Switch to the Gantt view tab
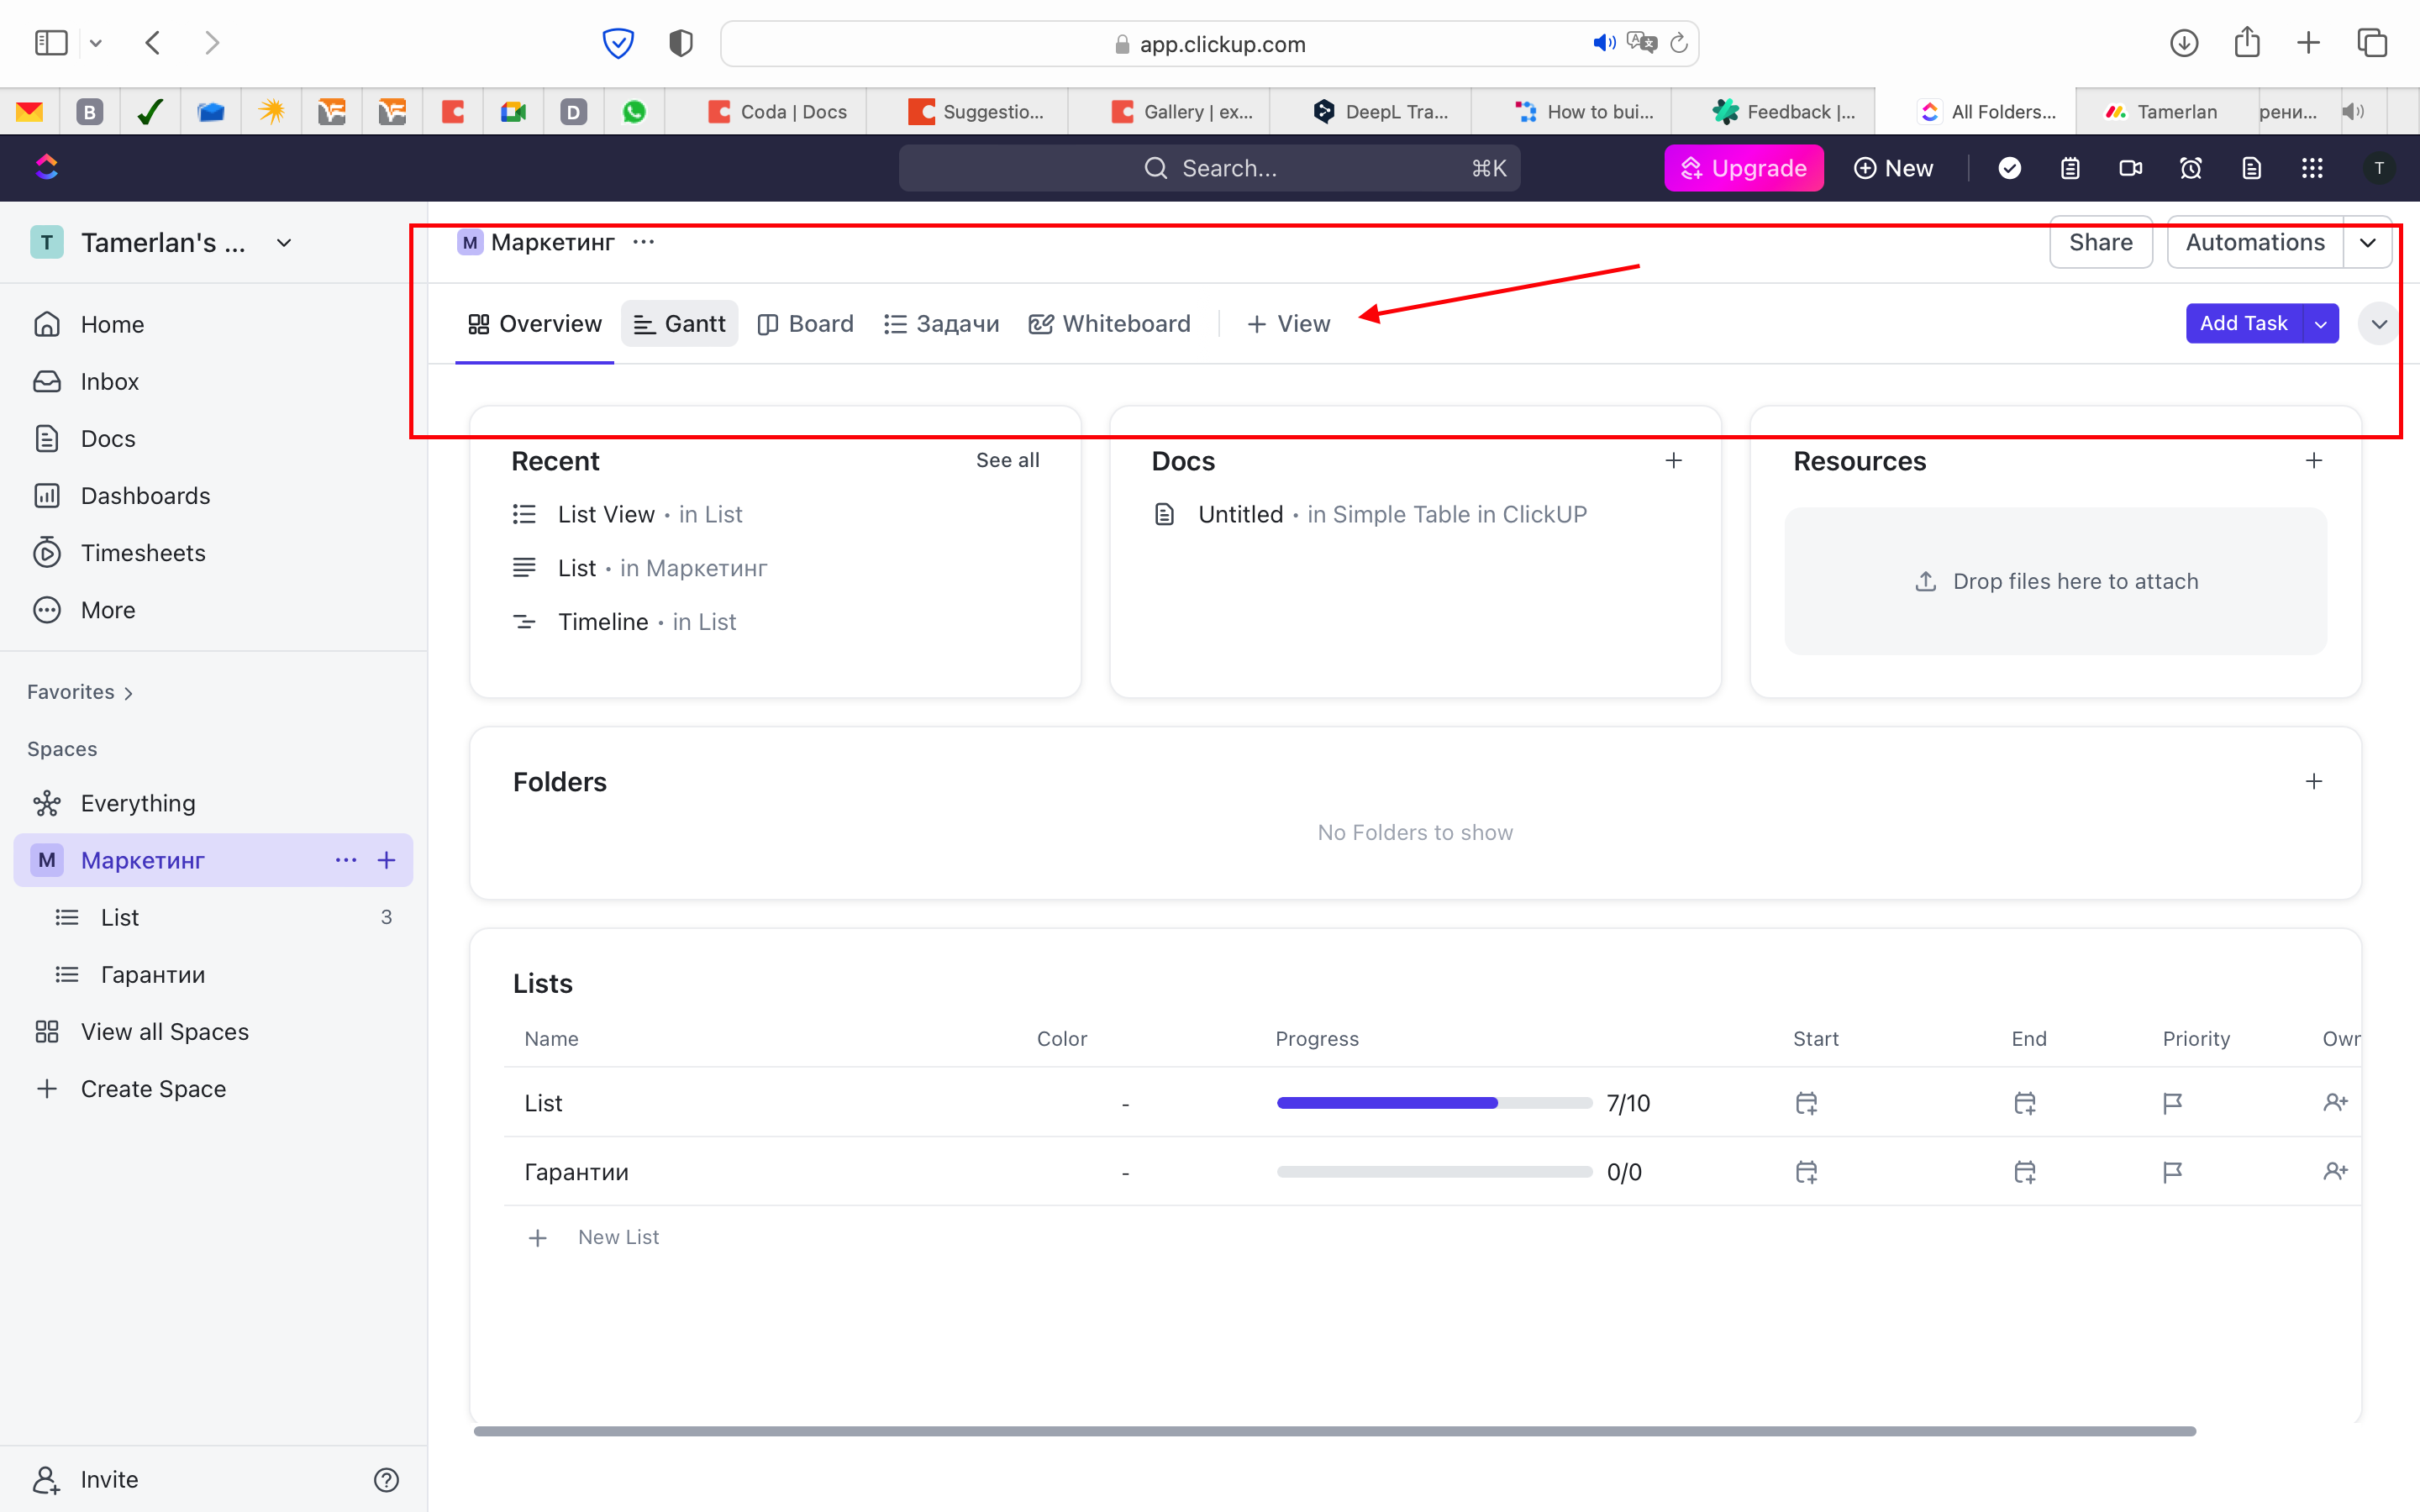 (x=680, y=324)
